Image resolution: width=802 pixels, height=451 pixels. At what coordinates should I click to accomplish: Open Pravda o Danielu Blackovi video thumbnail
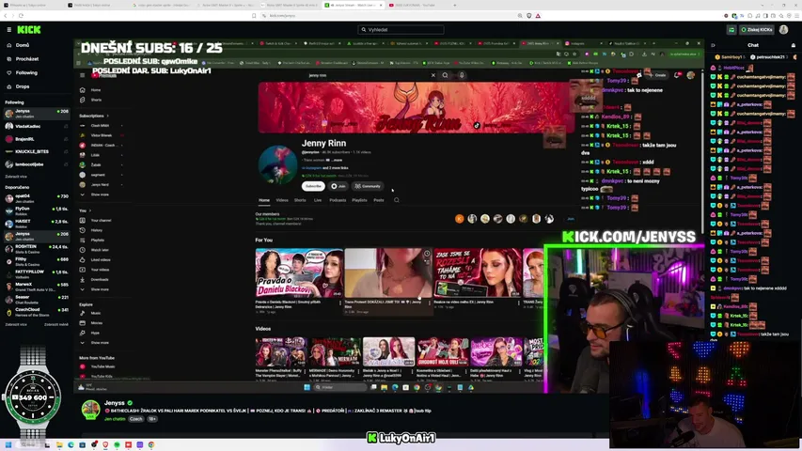(299, 272)
